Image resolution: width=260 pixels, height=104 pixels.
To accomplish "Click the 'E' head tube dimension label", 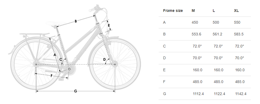I will click(109, 25).
